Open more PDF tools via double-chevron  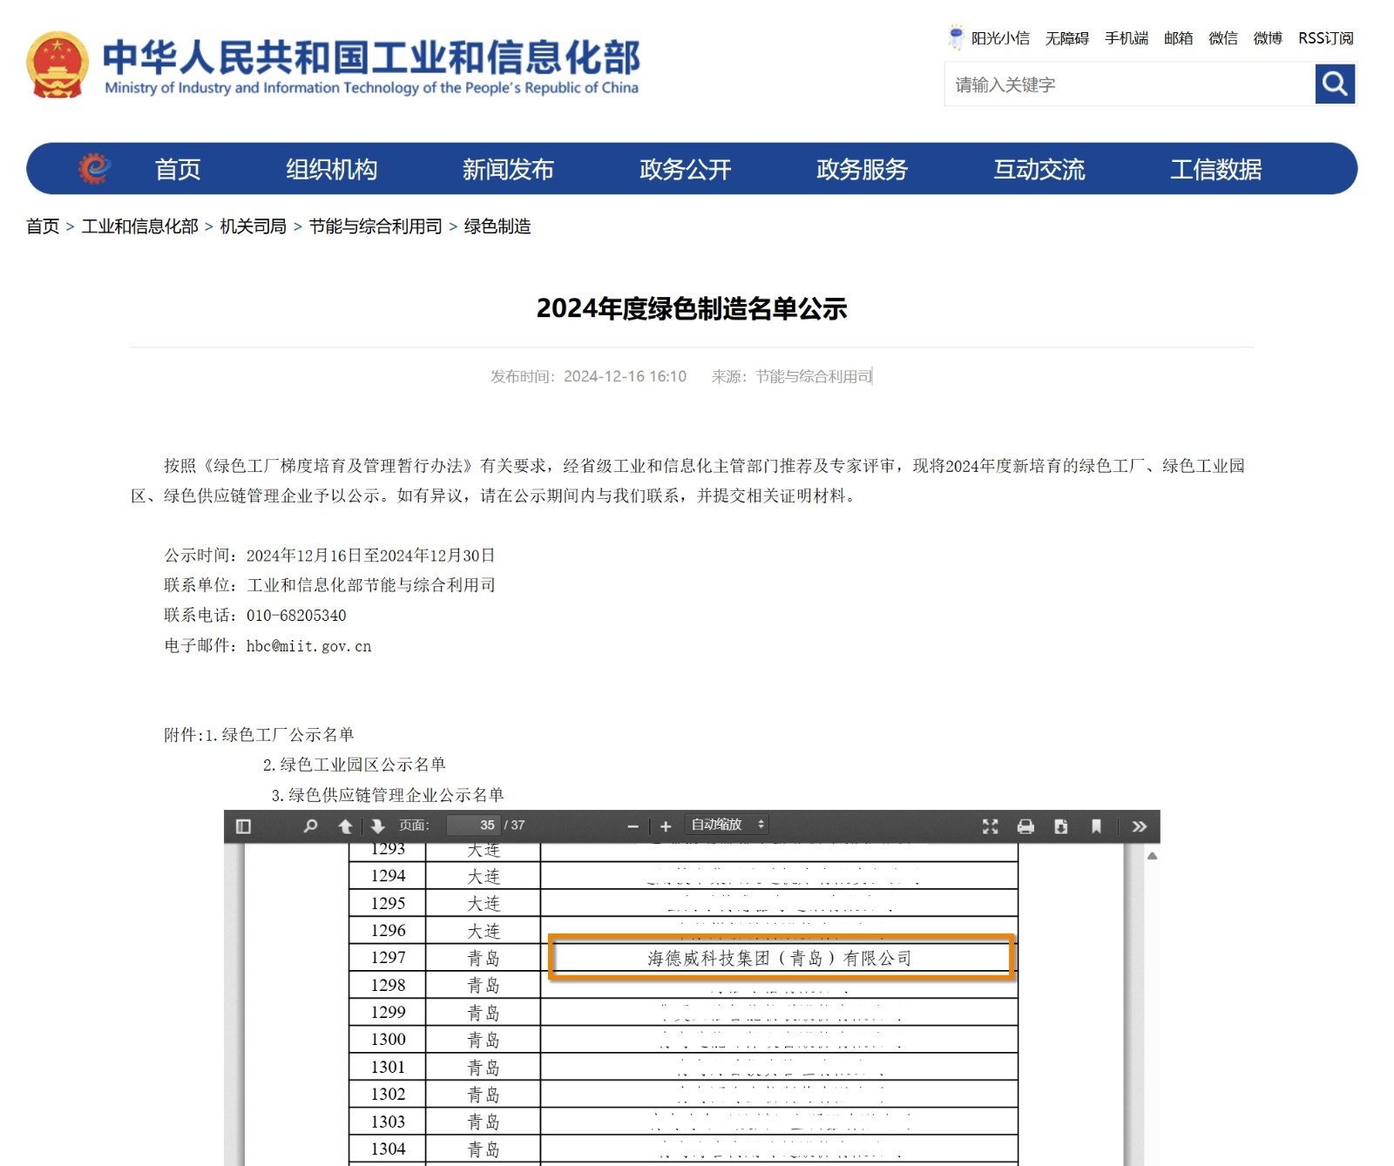1139,826
